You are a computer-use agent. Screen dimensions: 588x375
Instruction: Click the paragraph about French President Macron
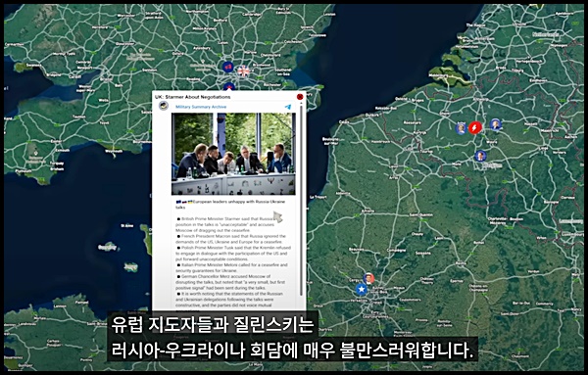[x=231, y=239]
